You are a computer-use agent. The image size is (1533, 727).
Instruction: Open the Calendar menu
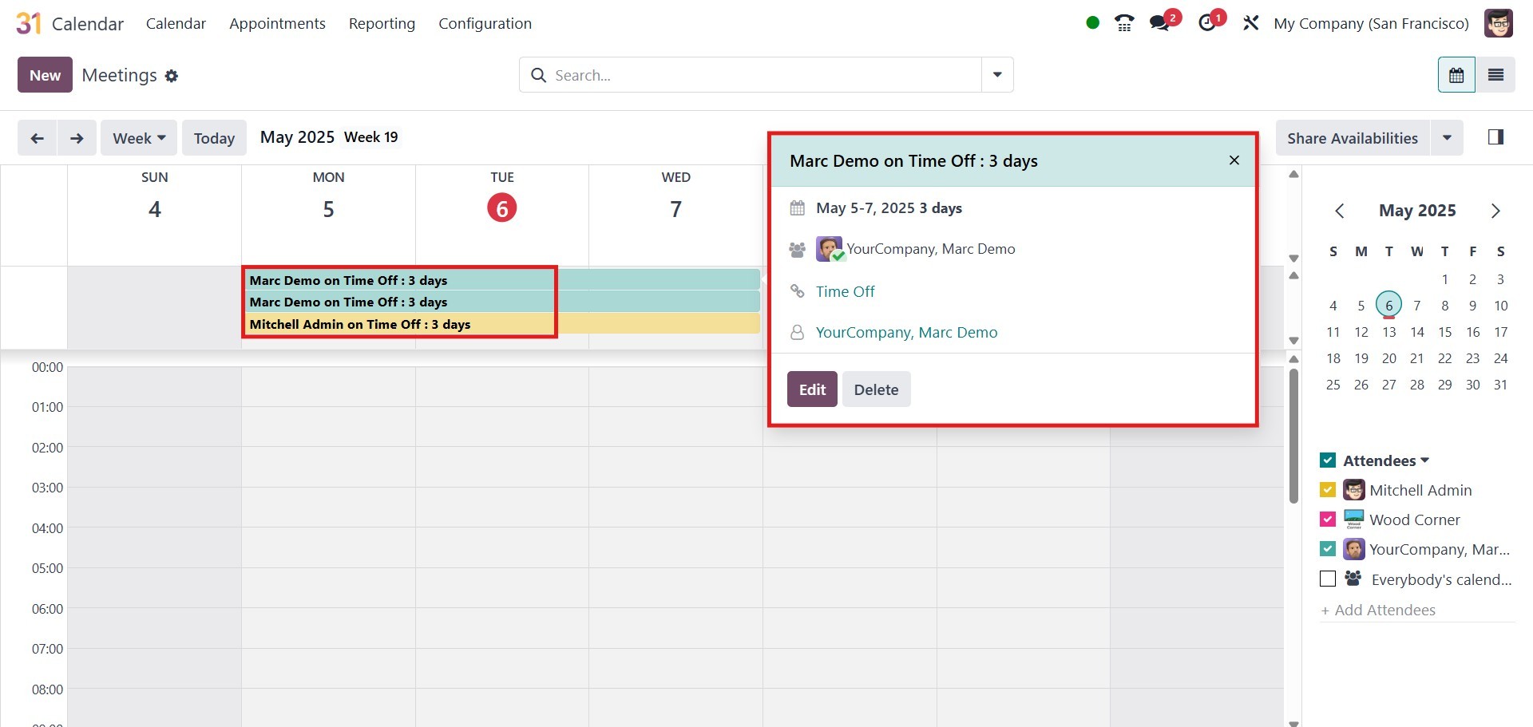click(x=176, y=23)
